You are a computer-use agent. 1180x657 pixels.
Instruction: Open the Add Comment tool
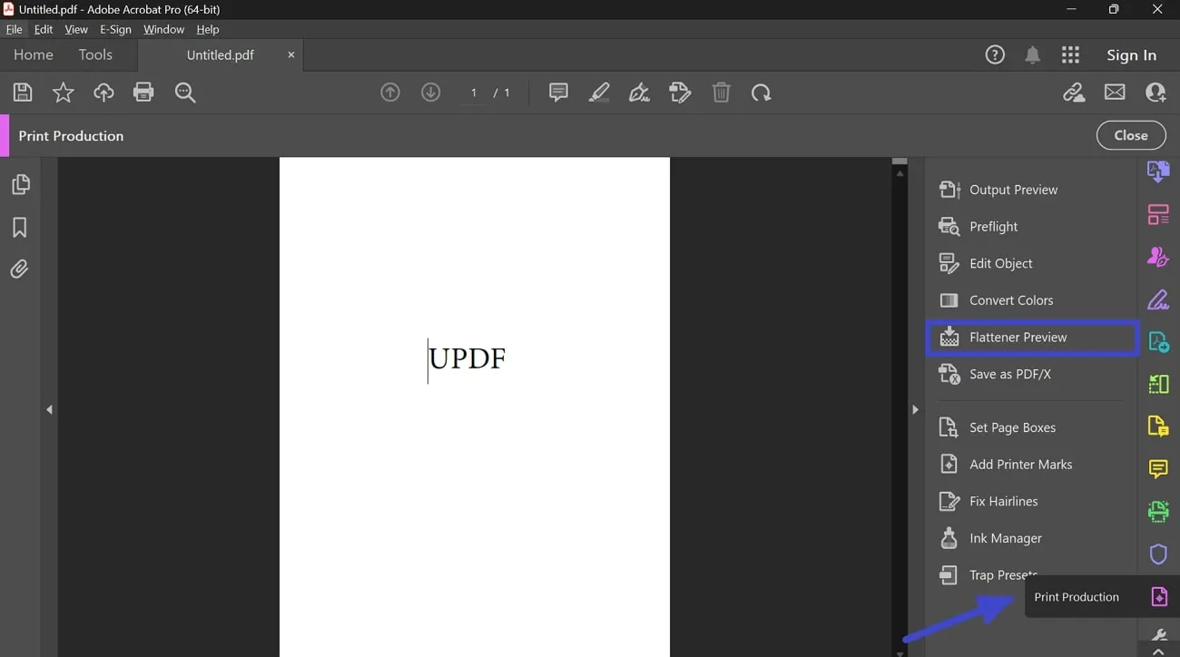(x=557, y=92)
